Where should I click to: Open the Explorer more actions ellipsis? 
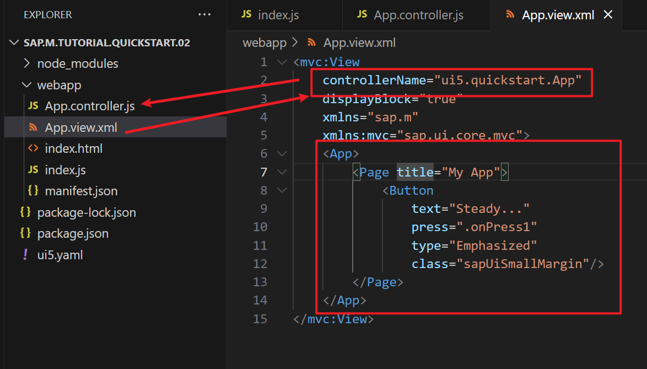pyautogui.click(x=204, y=15)
